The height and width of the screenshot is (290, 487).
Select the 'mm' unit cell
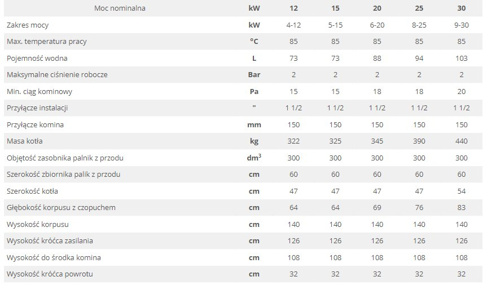254,125
